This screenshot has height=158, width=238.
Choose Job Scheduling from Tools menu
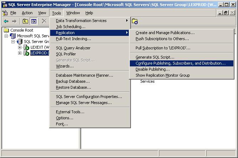point(90,27)
